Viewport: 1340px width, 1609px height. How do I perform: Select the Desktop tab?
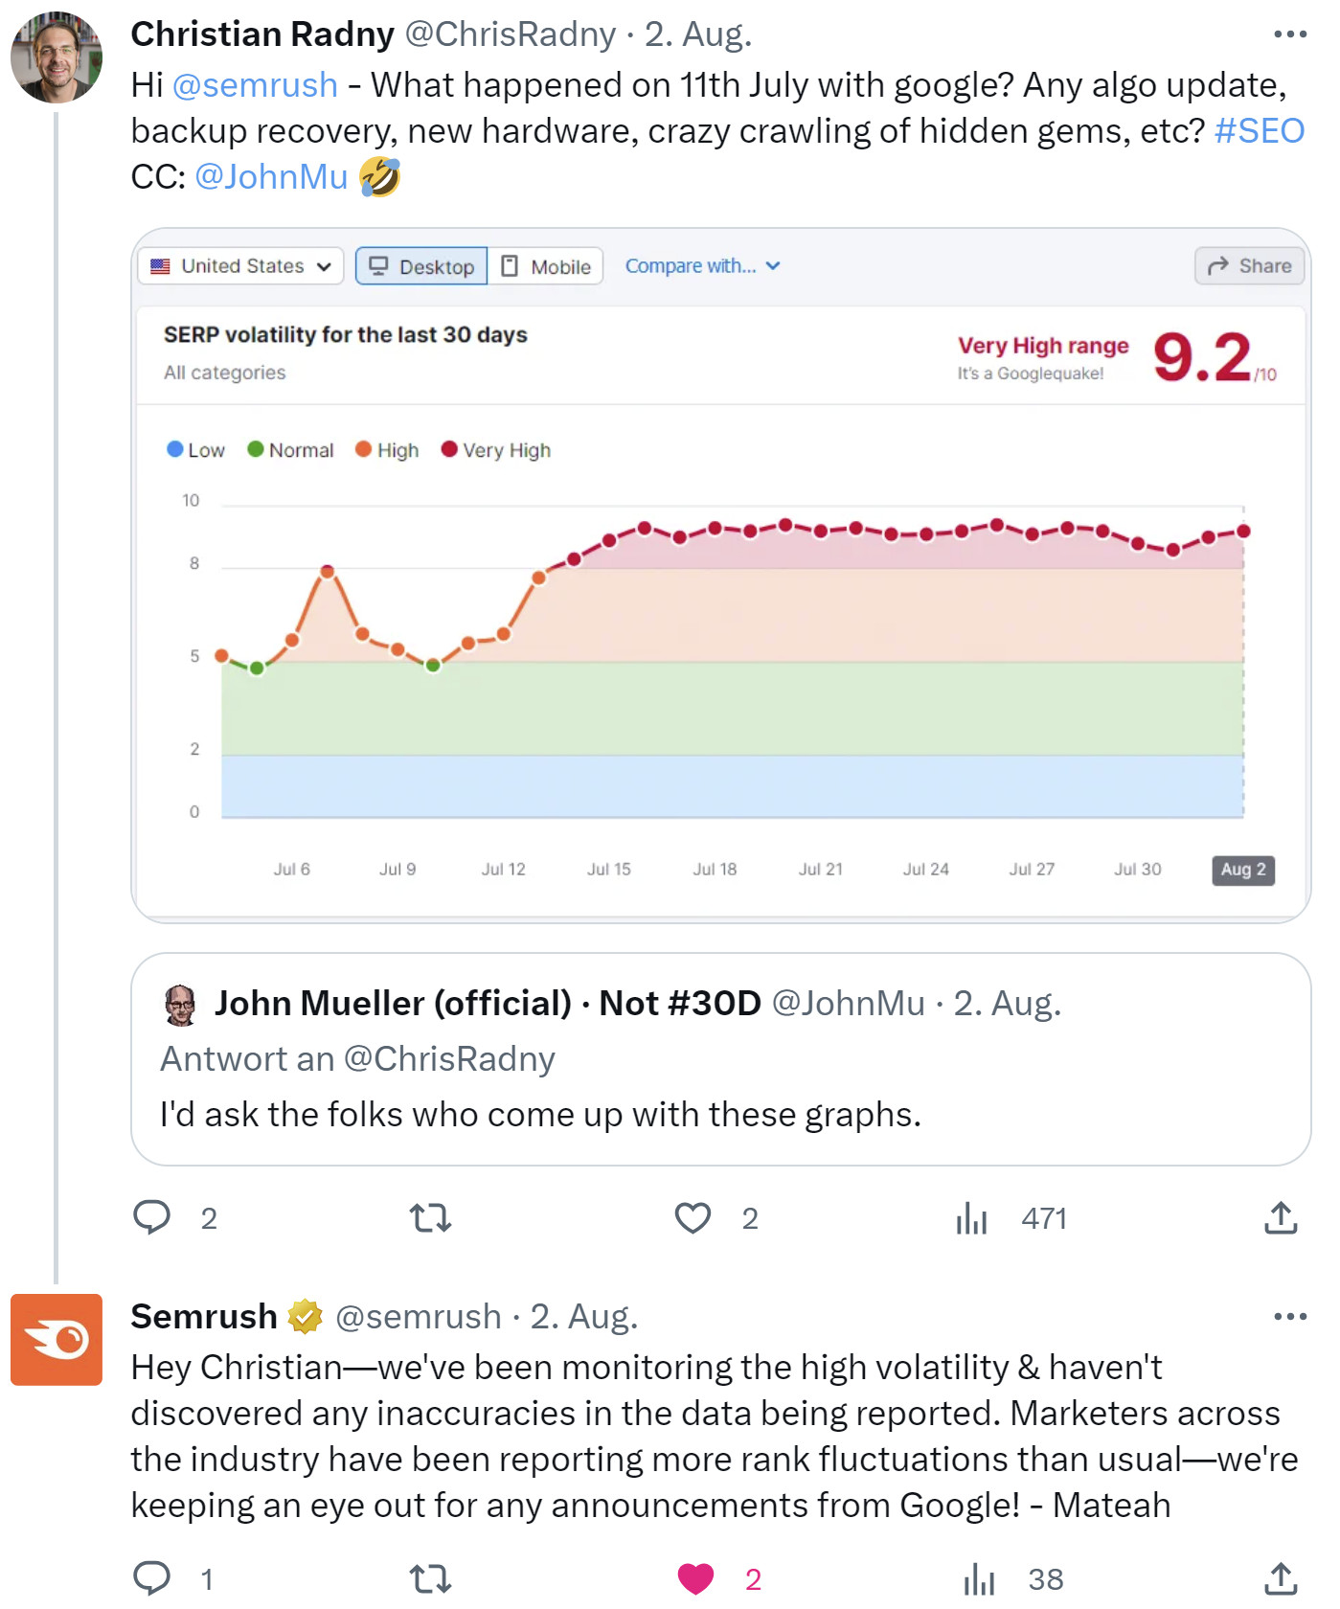point(420,265)
